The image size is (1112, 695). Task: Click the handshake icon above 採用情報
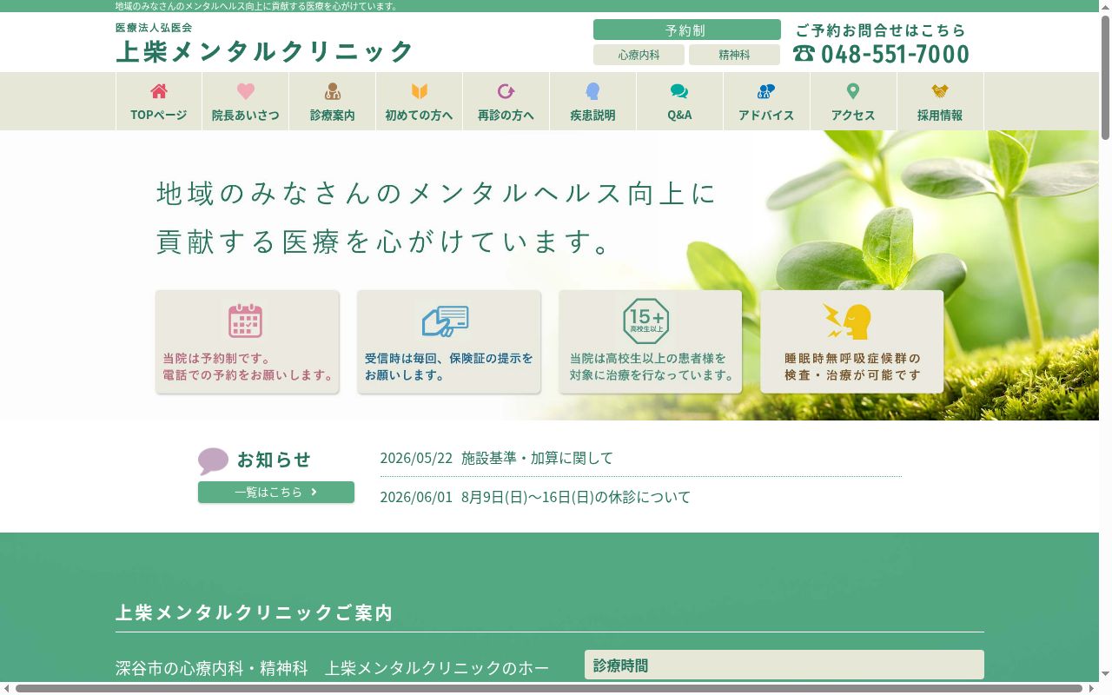[940, 91]
